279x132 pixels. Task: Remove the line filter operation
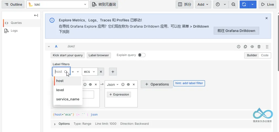click(x=96, y=85)
